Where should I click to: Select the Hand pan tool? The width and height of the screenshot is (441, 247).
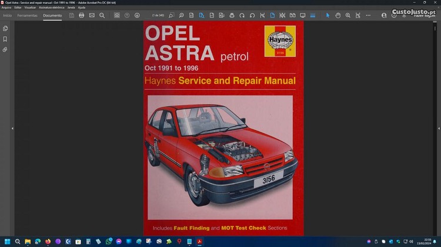pos(338,15)
